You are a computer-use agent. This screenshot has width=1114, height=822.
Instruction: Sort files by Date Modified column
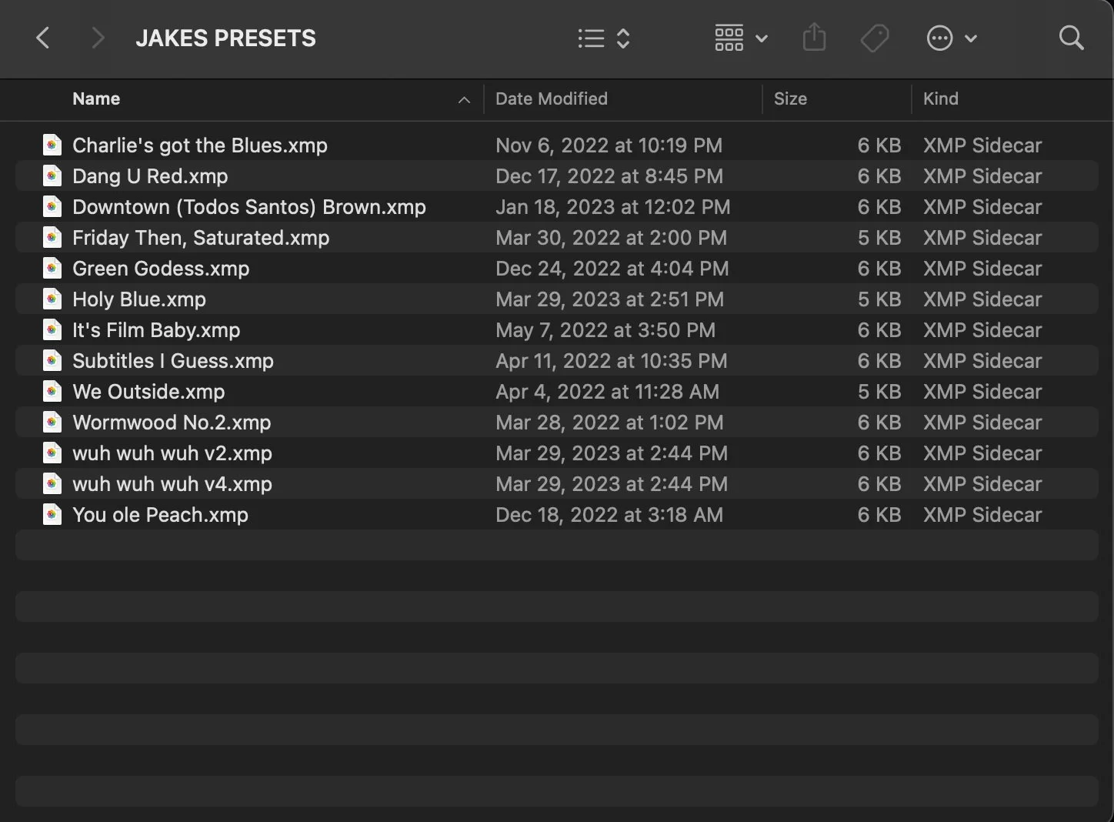(551, 99)
